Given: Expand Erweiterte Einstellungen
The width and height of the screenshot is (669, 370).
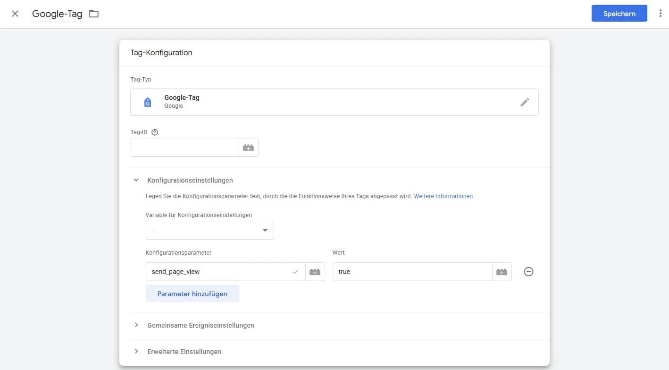Looking at the screenshot, I should pyautogui.click(x=184, y=351).
